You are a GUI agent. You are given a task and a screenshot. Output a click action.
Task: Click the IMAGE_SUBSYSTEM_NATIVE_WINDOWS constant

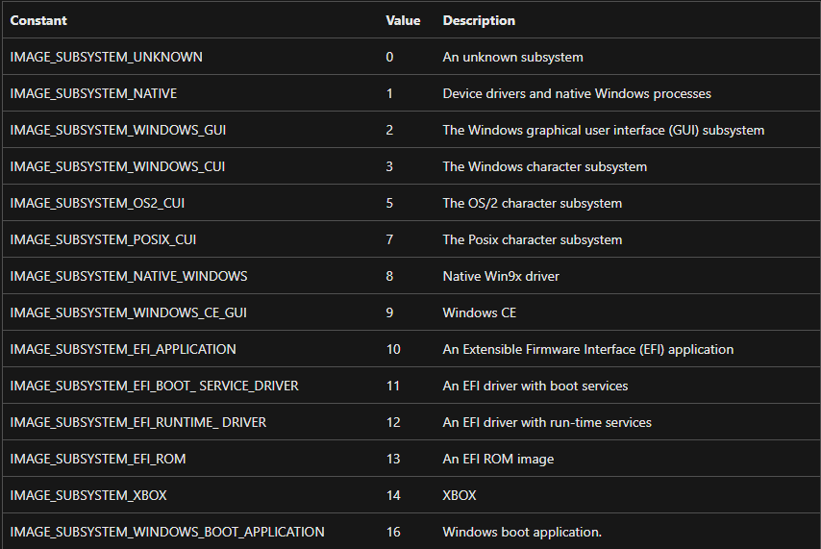point(129,276)
